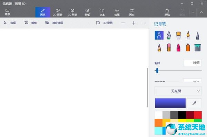Screen dimensions: 207x137
Task: Select the Crayon brush
Action: coord(178,47)
